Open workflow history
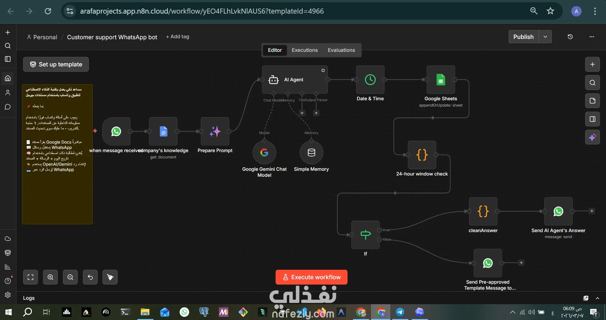This screenshot has height=320, width=606. click(570, 37)
